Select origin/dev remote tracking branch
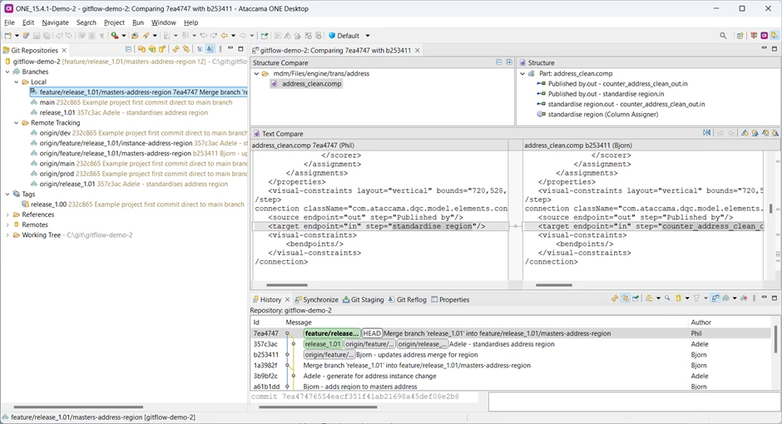The image size is (782, 424). (x=139, y=133)
